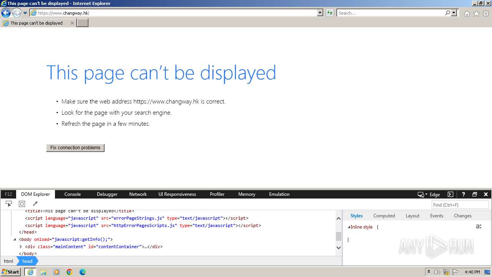Open the Home page icon
Screen dimensions: 492x277
click(x=467, y=13)
